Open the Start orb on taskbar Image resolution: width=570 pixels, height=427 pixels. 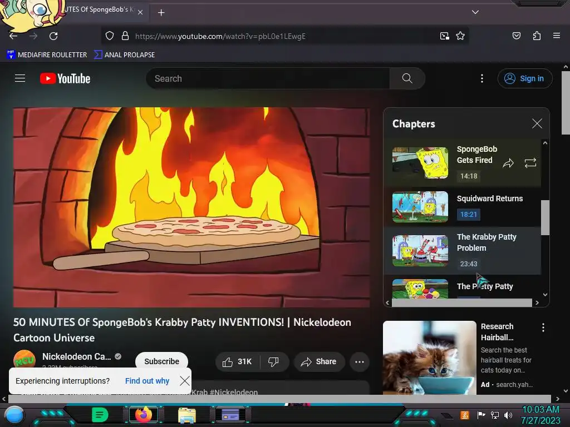(14, 415)
